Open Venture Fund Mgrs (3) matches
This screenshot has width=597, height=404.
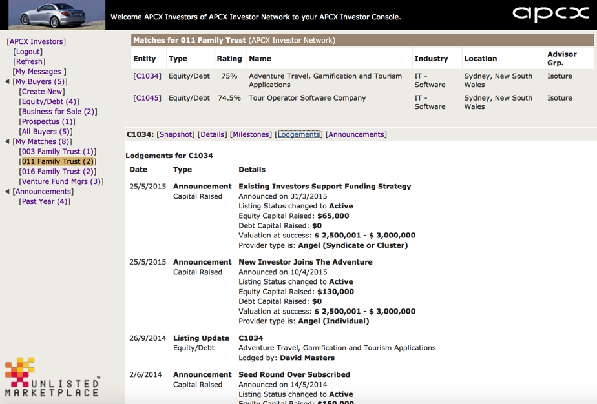(61, 181)
